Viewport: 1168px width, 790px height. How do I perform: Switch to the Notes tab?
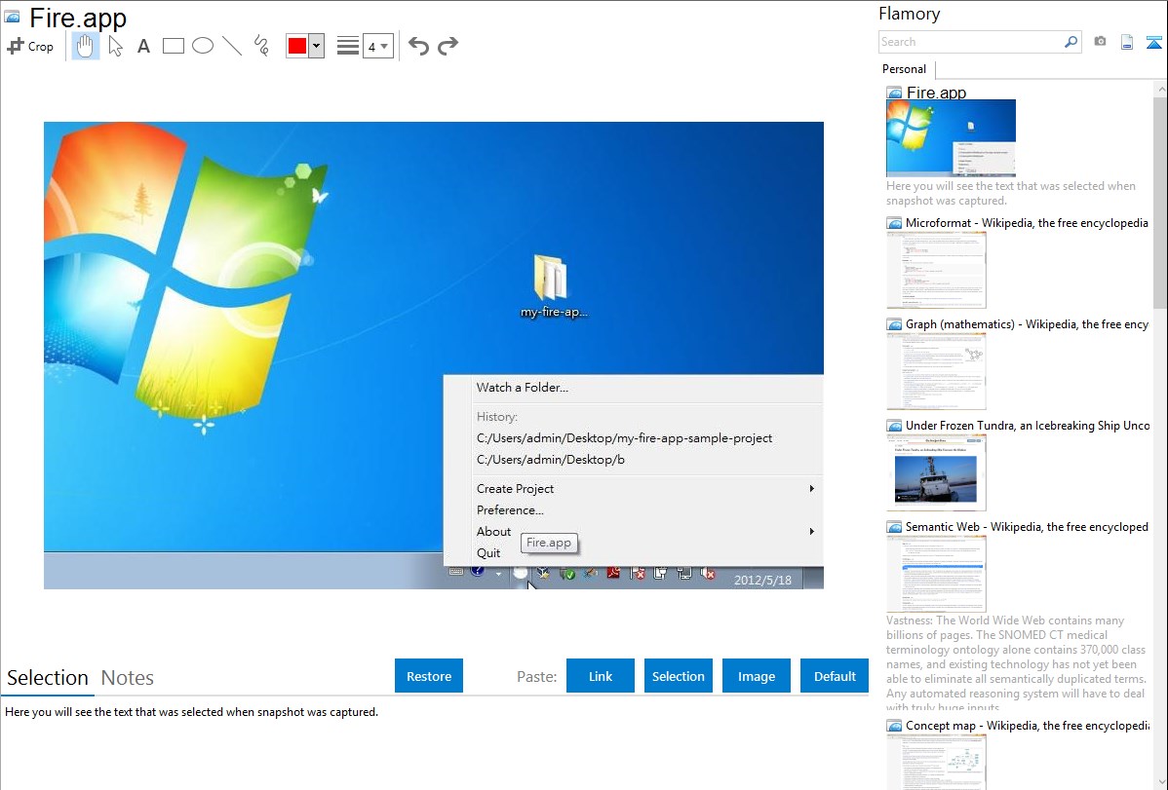[x=128, y=678]
